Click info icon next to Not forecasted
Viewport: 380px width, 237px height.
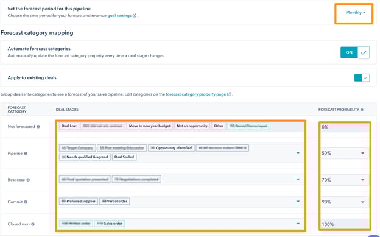(x=38, y=127)
